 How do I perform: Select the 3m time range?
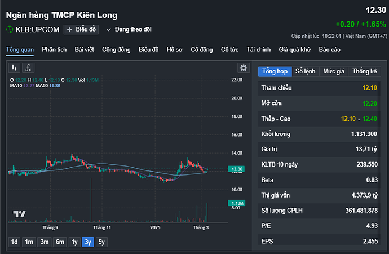coord(45,242)
